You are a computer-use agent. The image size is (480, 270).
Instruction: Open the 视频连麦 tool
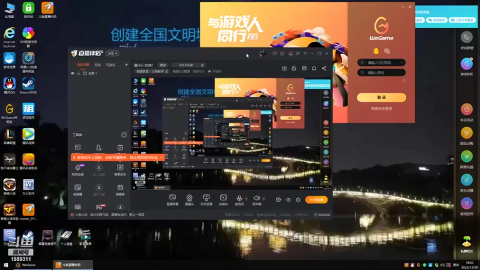78,170
